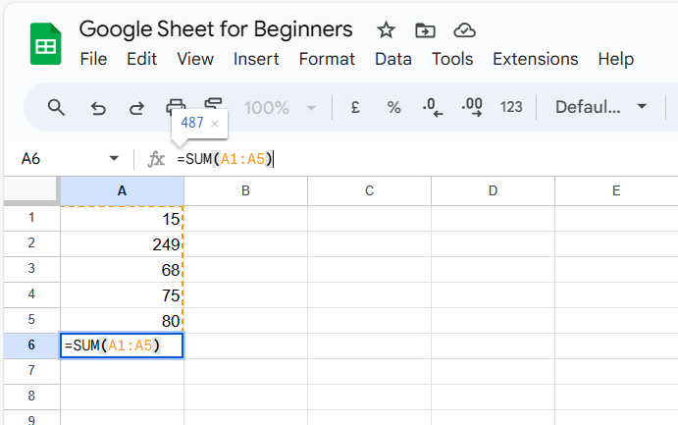This screenshot has height=425, width=678.
Task: Click in the formula bar text =SUM(A1:A5)
Action: (x=225, y=159)
